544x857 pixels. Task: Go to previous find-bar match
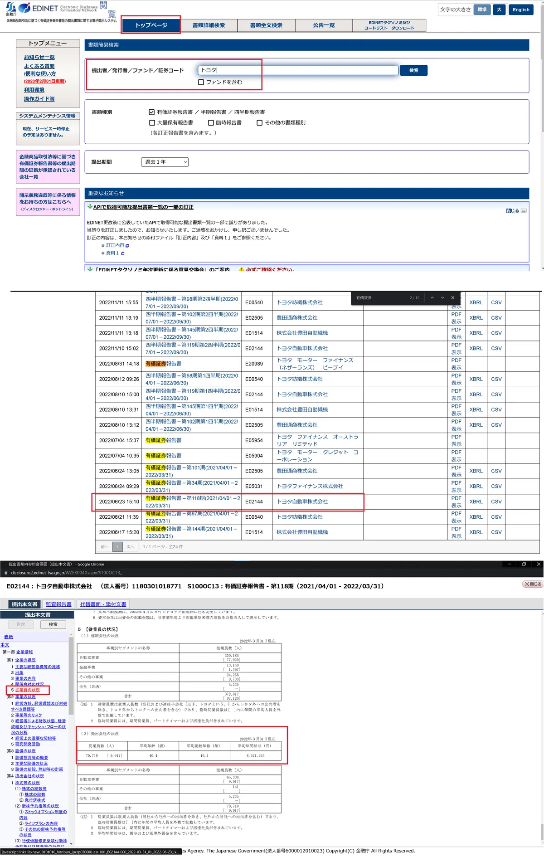[x=432, y=298]
